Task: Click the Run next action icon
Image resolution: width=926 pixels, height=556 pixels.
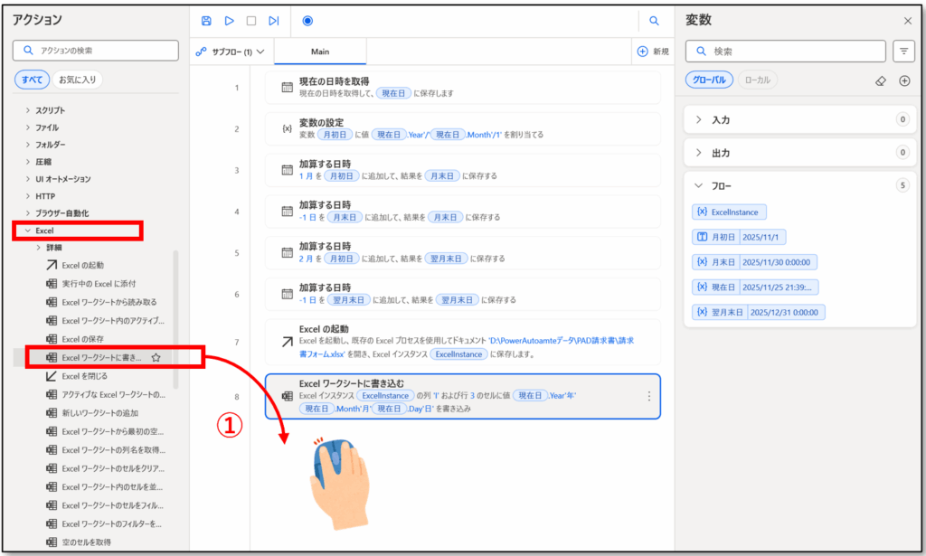Action: [x=273, y=21]
